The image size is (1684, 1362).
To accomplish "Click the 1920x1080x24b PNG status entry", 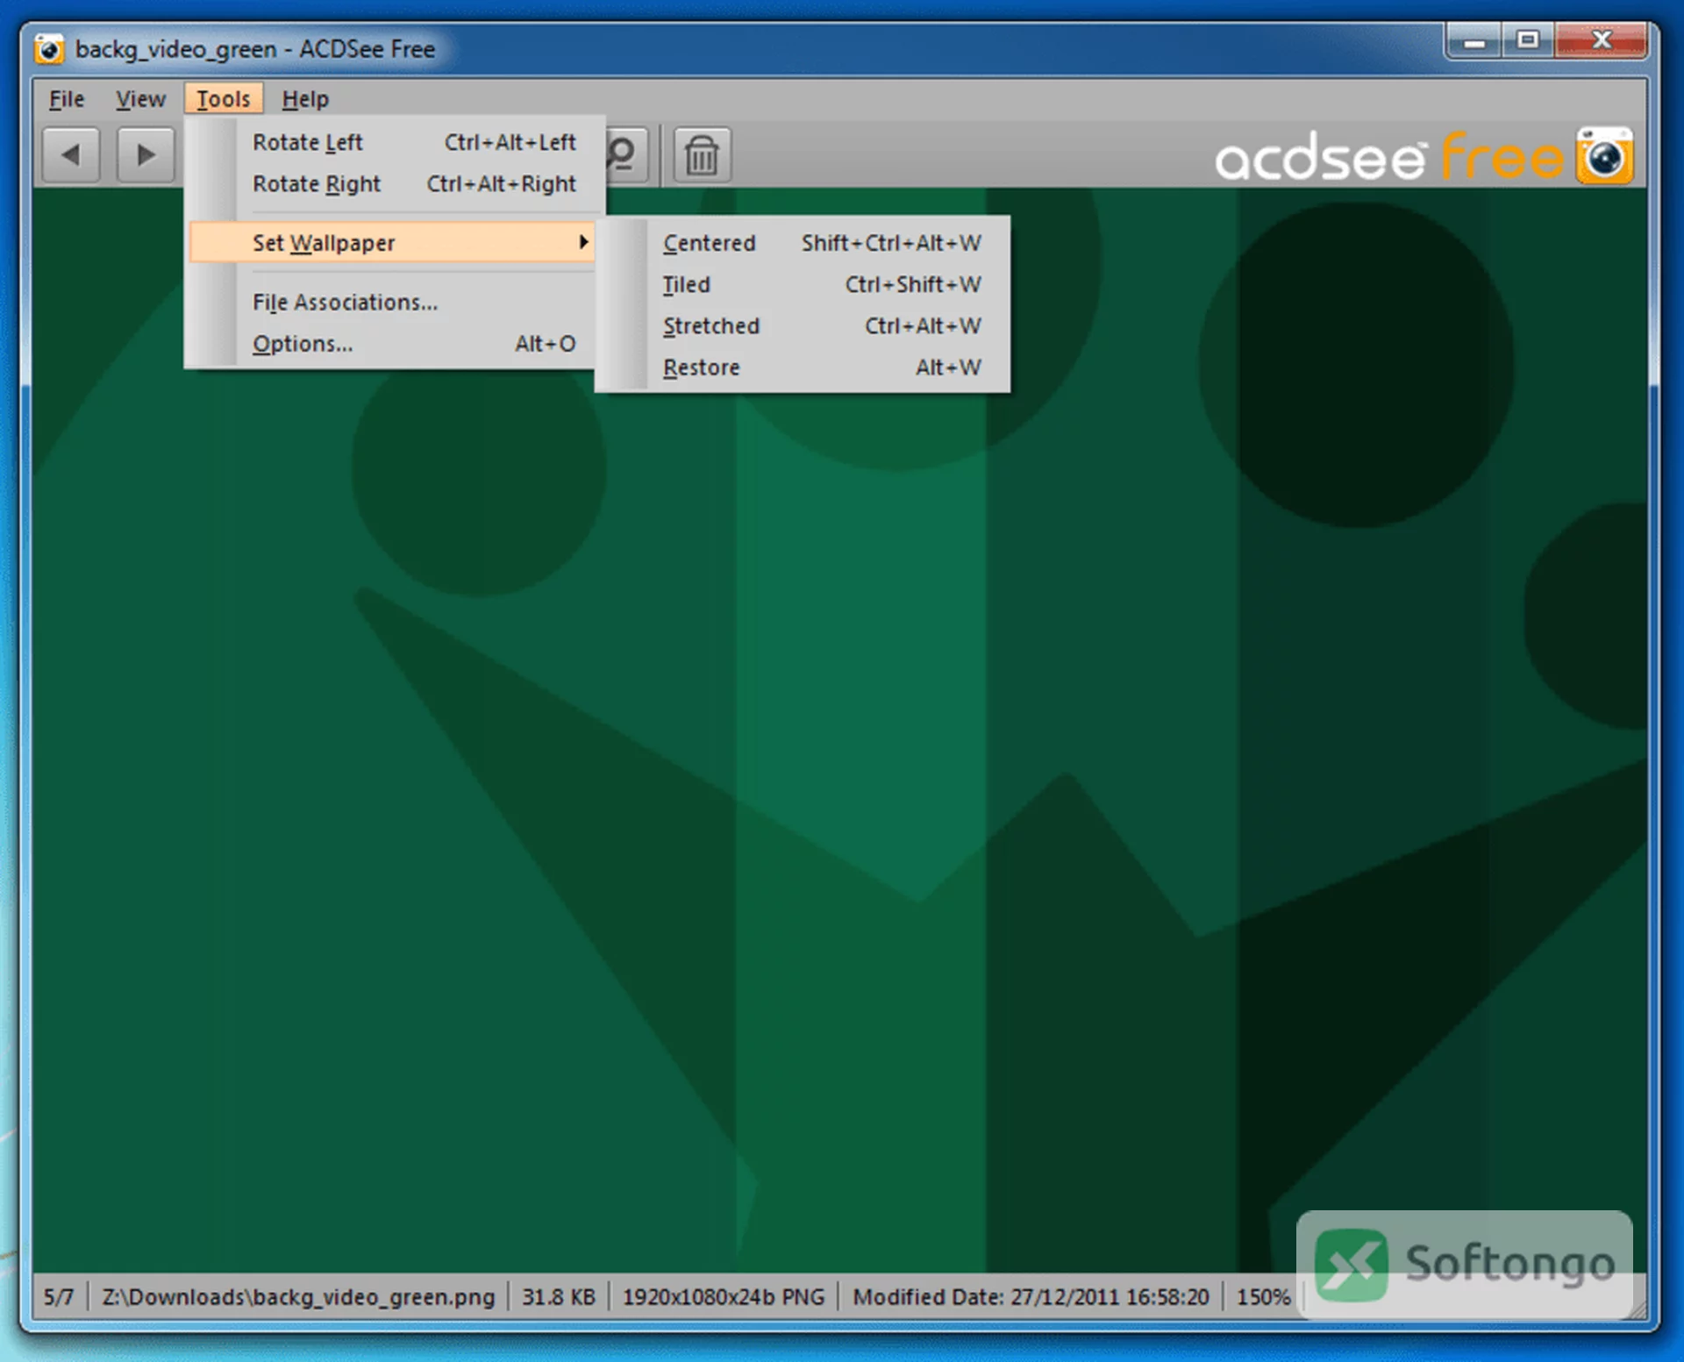I will [x=724, y=1296].
